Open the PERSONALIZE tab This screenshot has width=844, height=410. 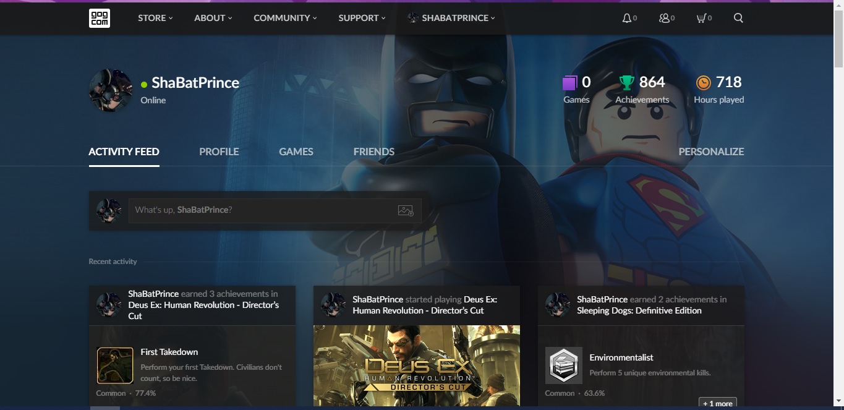click(711, 152)
